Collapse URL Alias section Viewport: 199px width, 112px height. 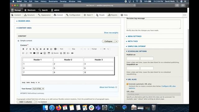(132, 79)
